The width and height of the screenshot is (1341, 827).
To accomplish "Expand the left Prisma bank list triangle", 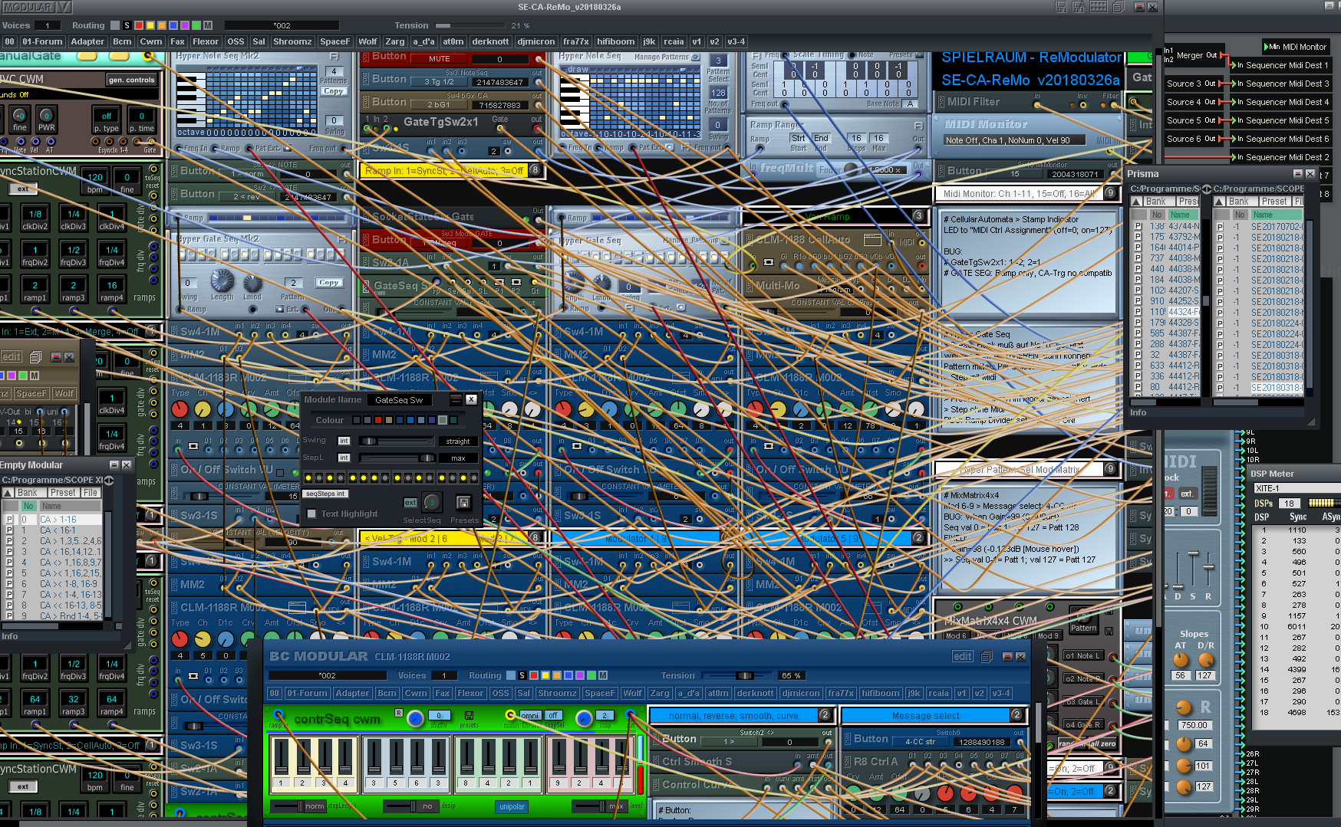I will (x=1137, y=202).
